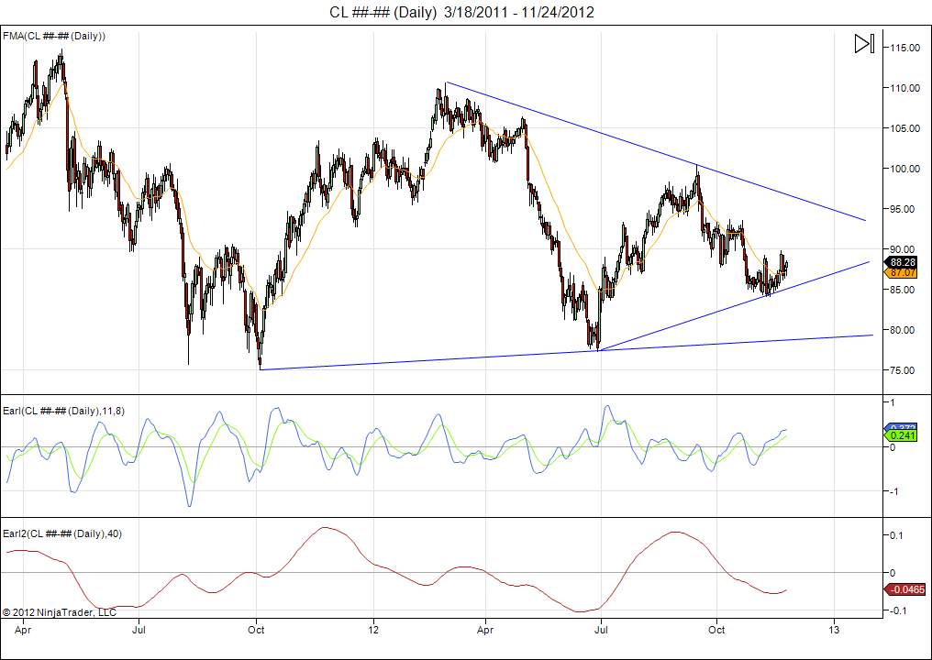Click the NinjaTrader, LLC copyright text
932x660 pixels.
pos(60,611)
